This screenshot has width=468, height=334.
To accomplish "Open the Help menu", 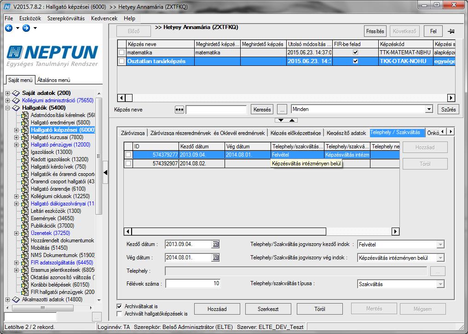I will [129, 18].
